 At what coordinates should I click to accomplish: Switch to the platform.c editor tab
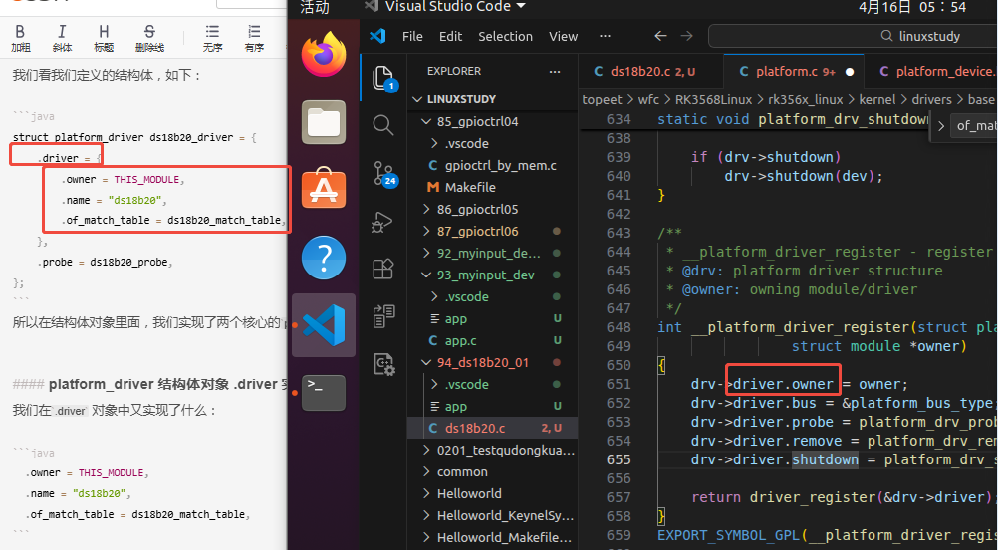tap(794, 72)
